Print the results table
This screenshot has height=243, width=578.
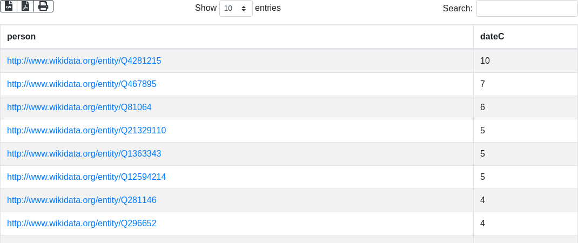[44, 6]
